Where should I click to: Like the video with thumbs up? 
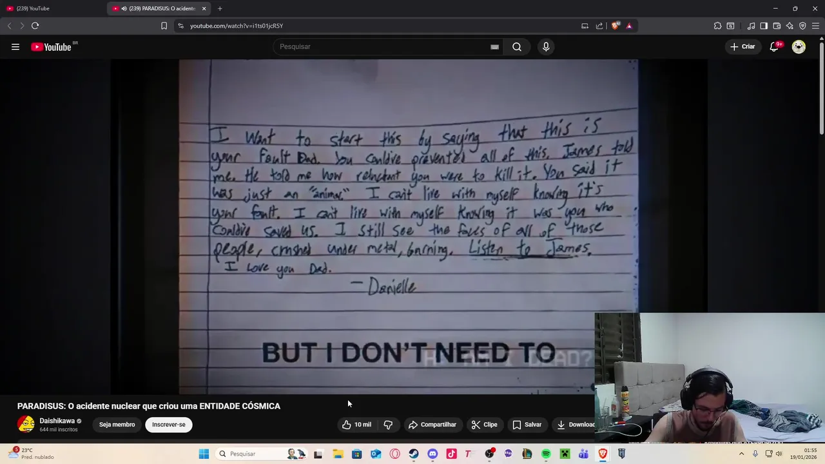(356, 425)
